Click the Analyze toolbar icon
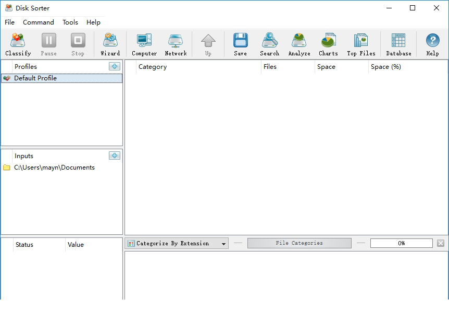The height and width of the screenshot is (311, 449). (x=299, y=44)
